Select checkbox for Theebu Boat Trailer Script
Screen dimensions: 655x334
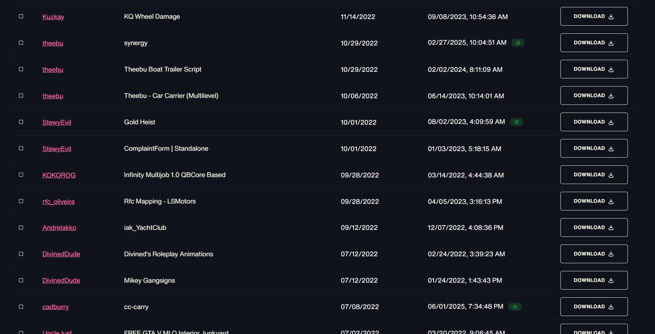tap(21, 69)
